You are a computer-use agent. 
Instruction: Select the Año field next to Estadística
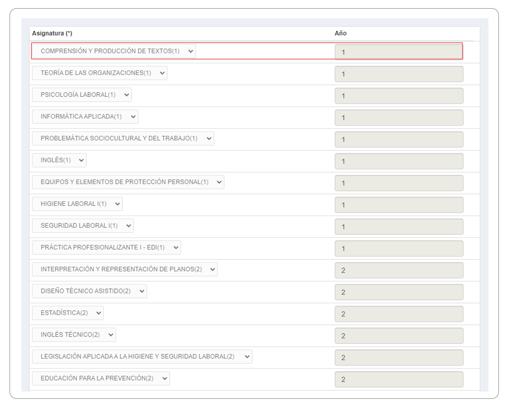click(399, 314)
